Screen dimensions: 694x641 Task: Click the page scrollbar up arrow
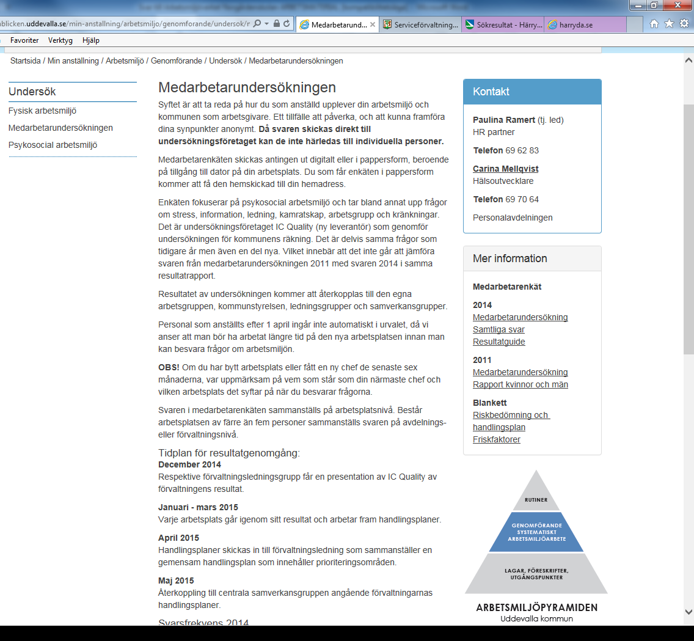tap(689, 60)
